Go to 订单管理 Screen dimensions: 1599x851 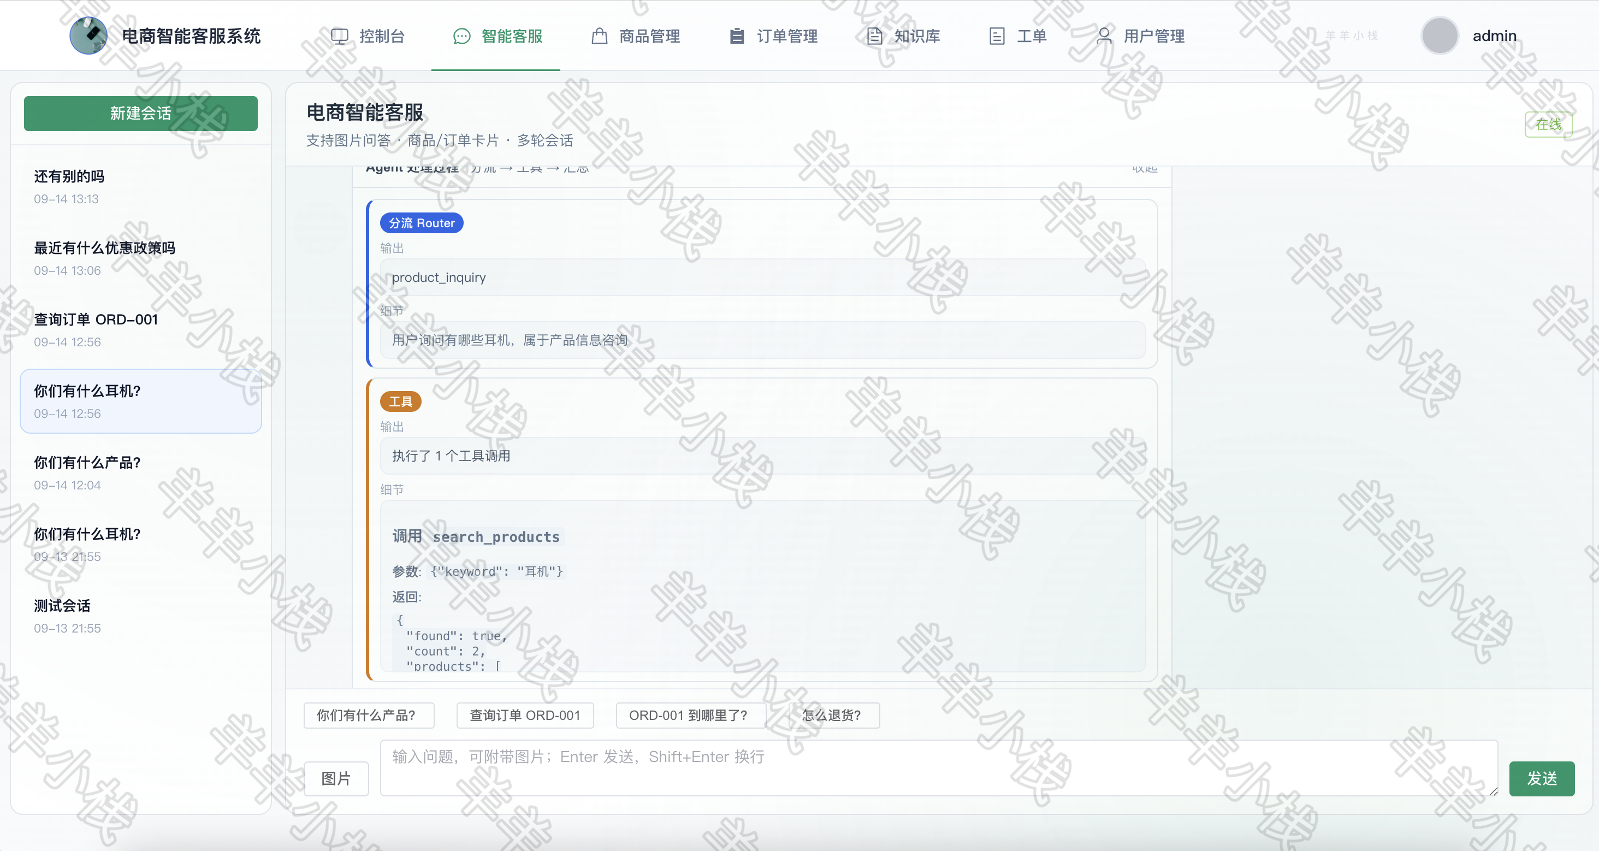(773, 36)
